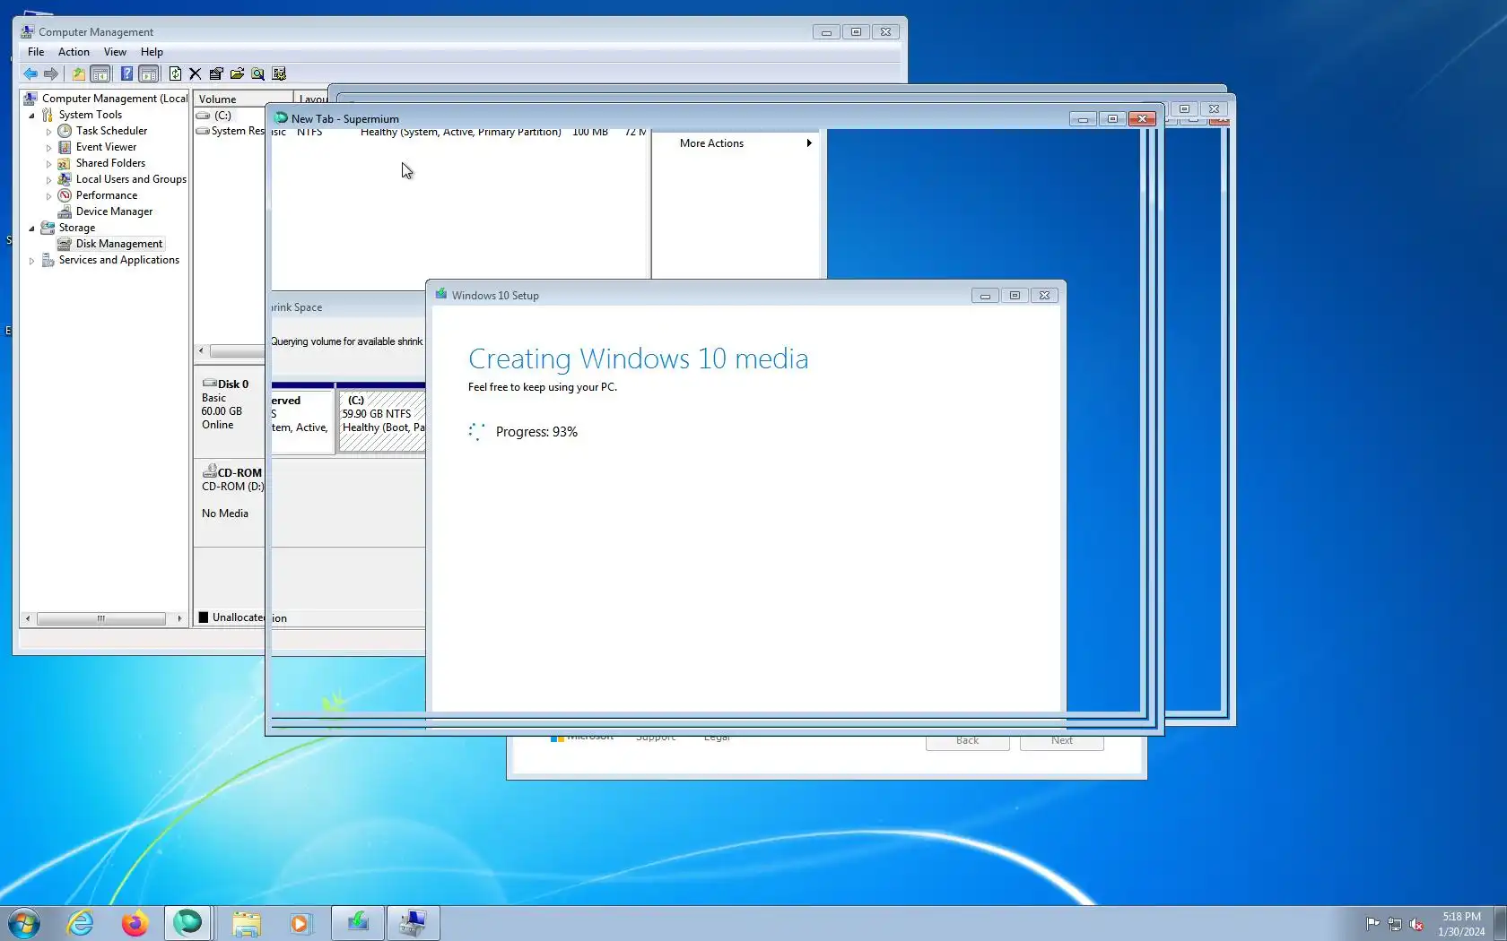Image resolution: width=1507 pixels, height=941 pixels.
Task: Expand the Local Users and Groups node
Action: pyautogui.click(x=48, y=179)
